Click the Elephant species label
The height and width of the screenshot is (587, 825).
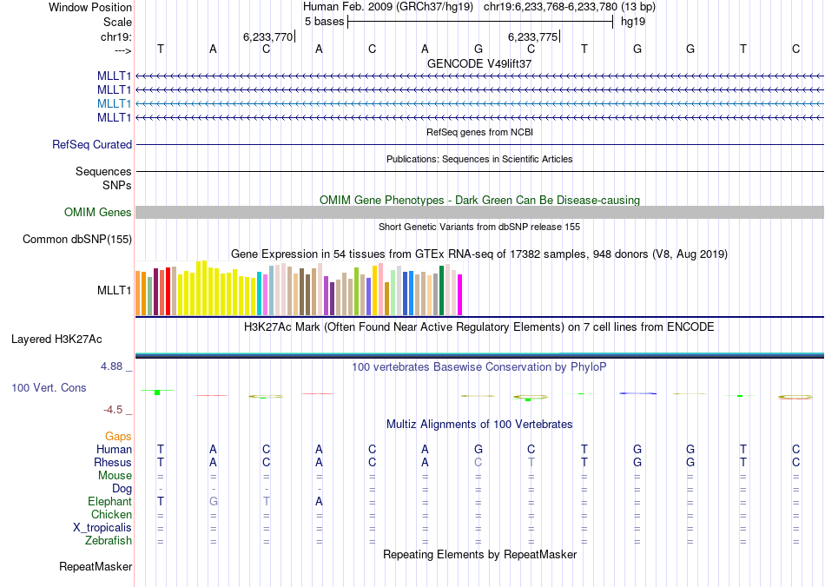point(109,501)
